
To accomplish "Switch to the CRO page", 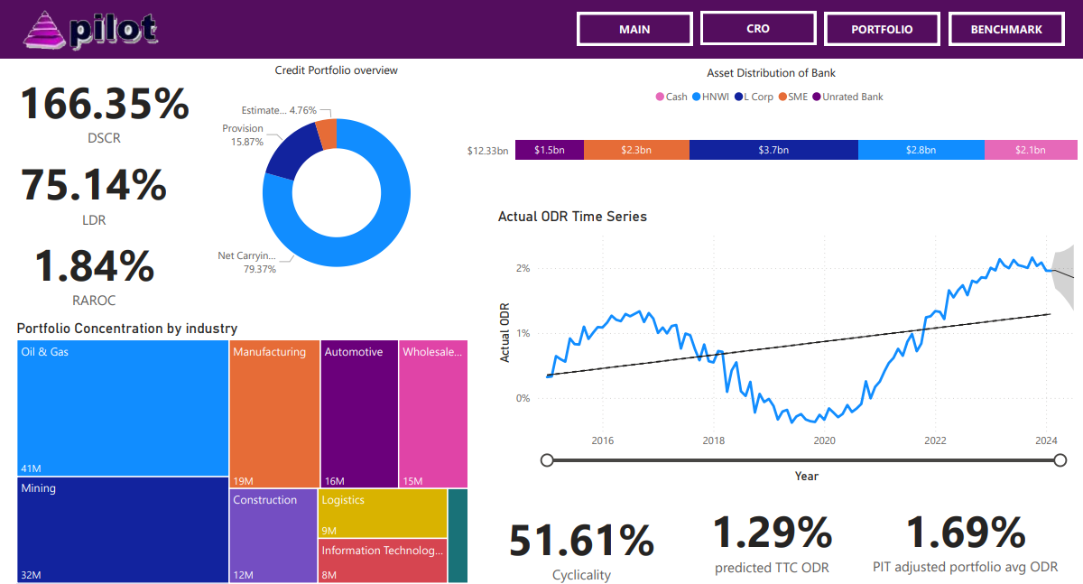I will tap(758, 28).
